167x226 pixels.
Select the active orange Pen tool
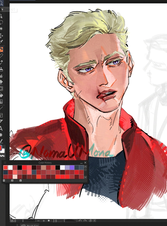point(2,49)
